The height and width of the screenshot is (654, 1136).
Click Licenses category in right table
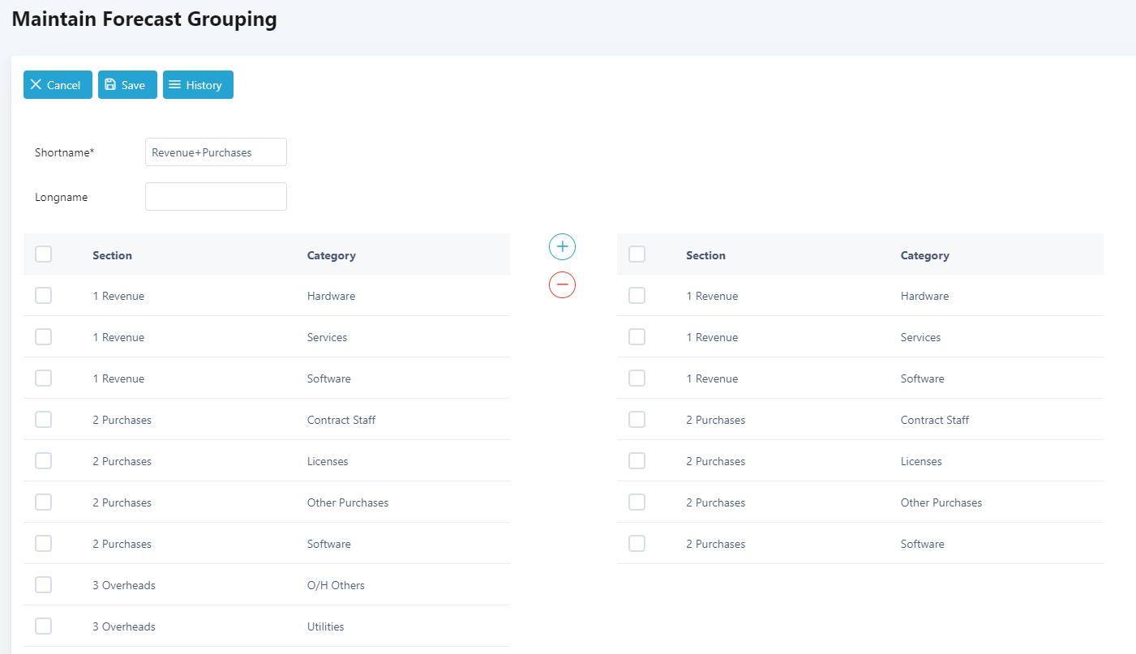[921, 461]
